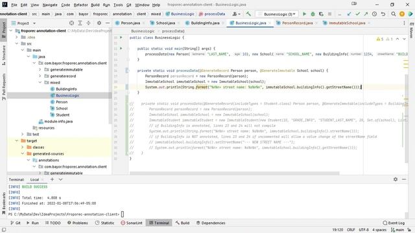Toggle the Terminal tool window button
415x233 pixels.
pos(159,223)
